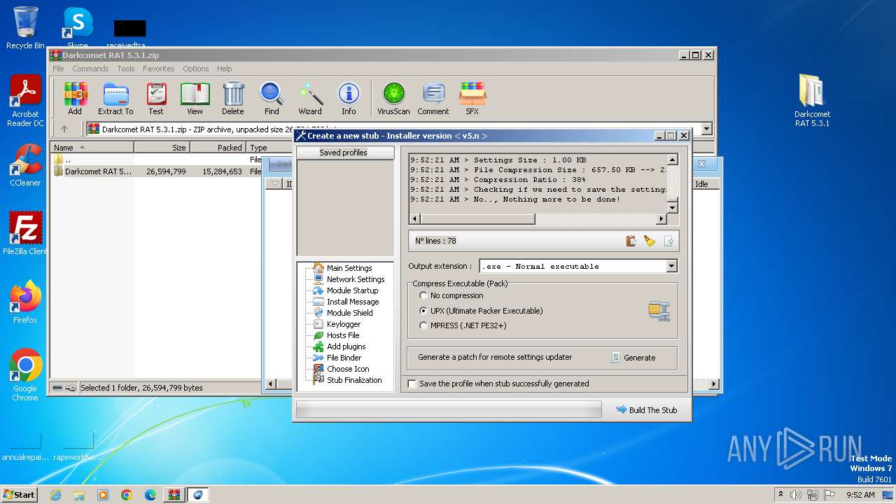
Task: Open Network Settings in the tree
Action: click(356, 279)
